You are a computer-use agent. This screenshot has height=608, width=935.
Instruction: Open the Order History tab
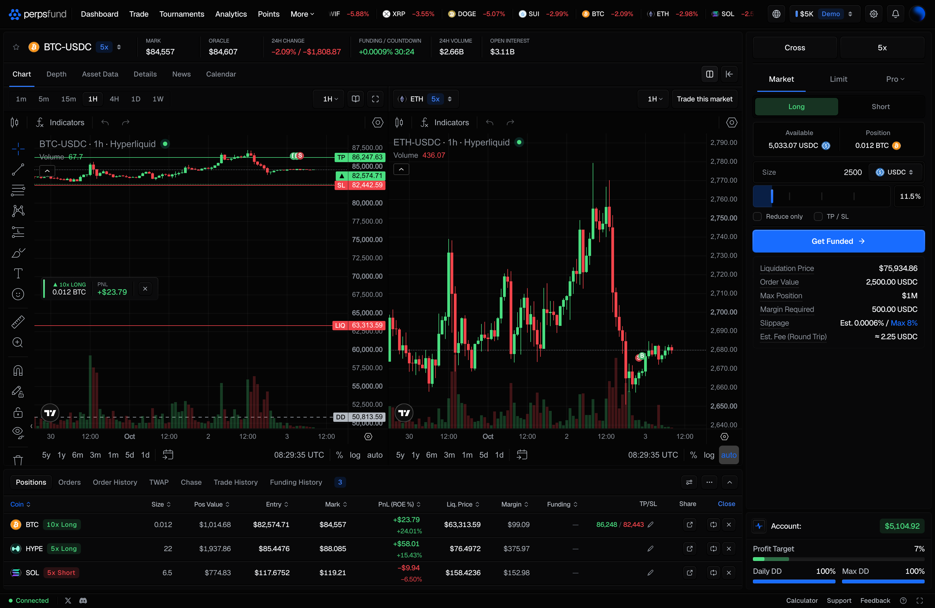click(115, 482)
